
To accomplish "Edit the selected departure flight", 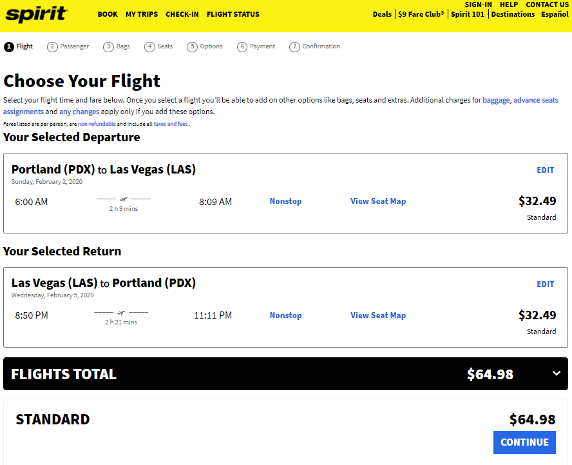I will click(545, 170).
